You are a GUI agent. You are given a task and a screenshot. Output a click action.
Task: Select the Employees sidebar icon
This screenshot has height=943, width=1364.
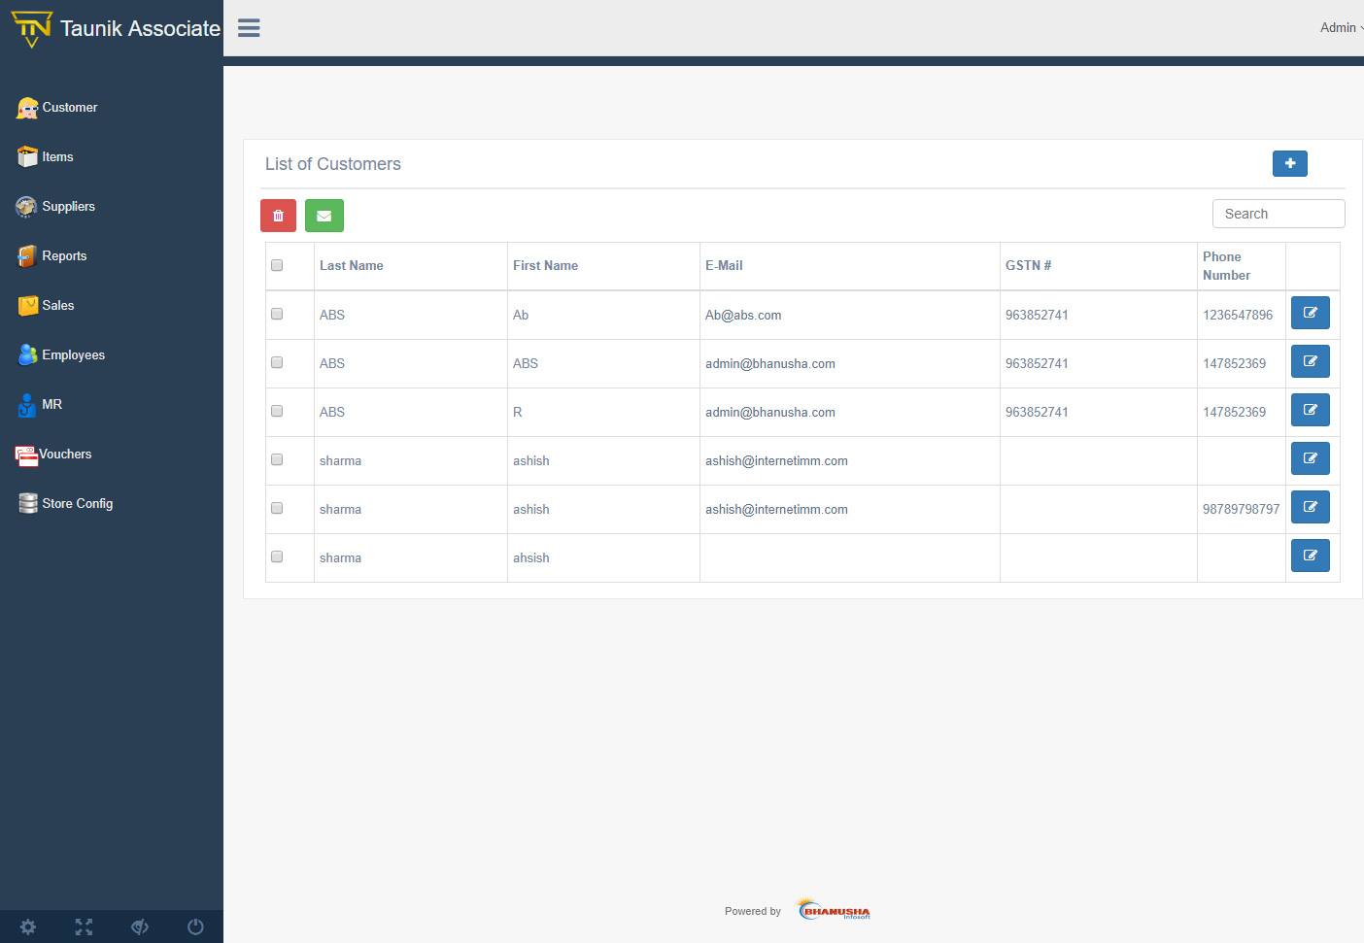pyautogui.click(x=73, y=354)
